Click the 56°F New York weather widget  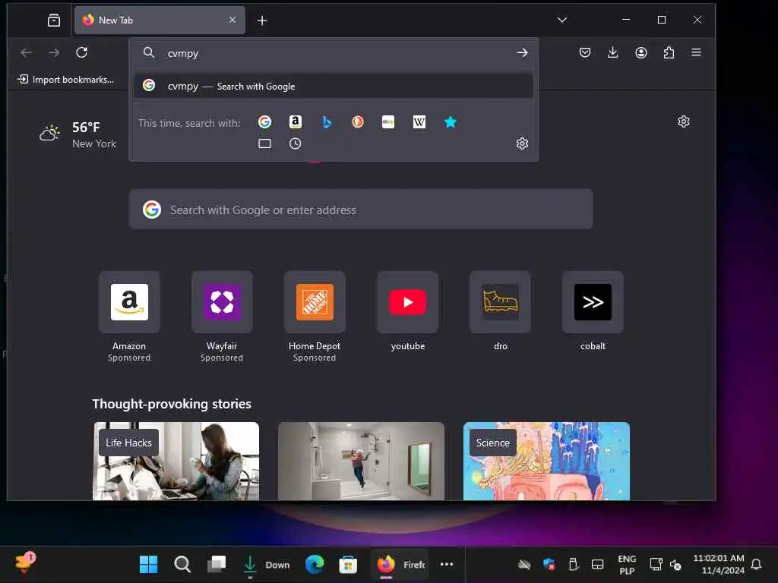click(x=78, y=135)
